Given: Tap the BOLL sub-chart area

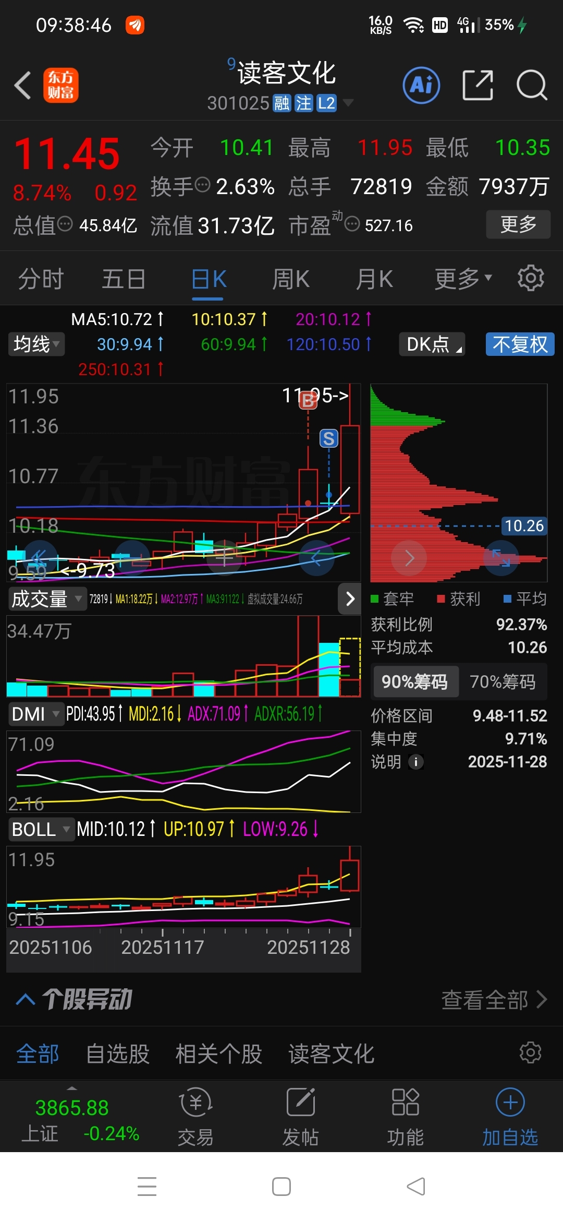Looking at the screenshot, I should [183, 887].
